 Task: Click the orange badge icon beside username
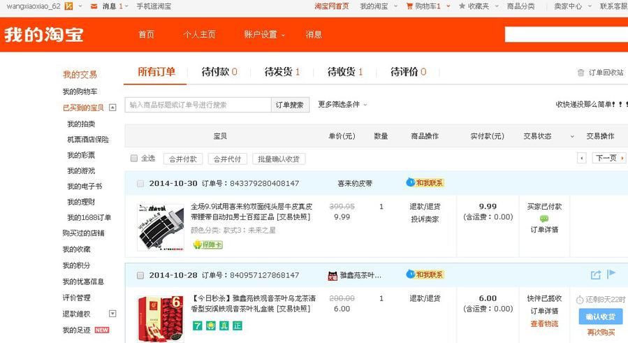[68, 6]
